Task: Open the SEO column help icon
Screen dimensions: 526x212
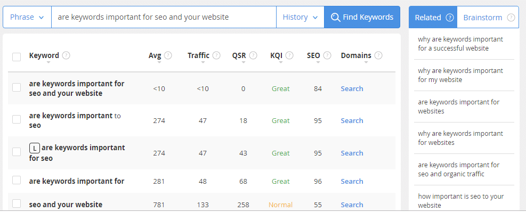Action: 327,56
